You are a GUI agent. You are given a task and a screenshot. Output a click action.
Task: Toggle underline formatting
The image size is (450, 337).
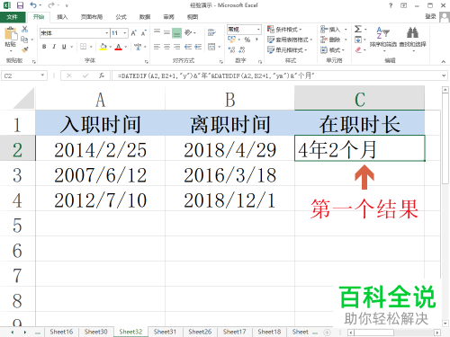64,47
